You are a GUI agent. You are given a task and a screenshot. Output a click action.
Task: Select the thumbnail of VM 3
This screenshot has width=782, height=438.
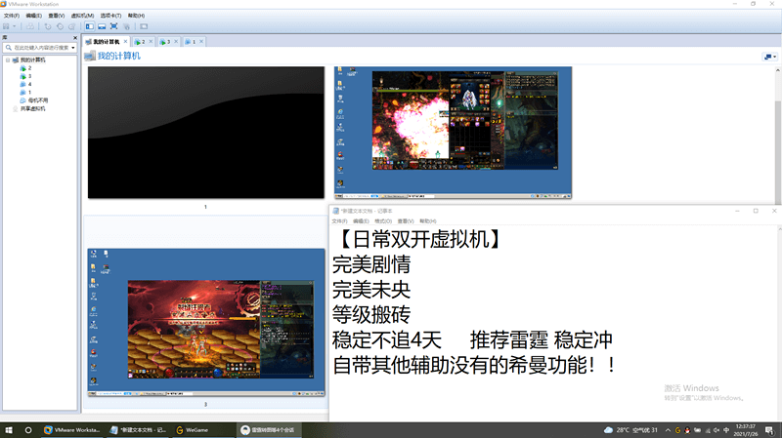(x=206, y=323)
